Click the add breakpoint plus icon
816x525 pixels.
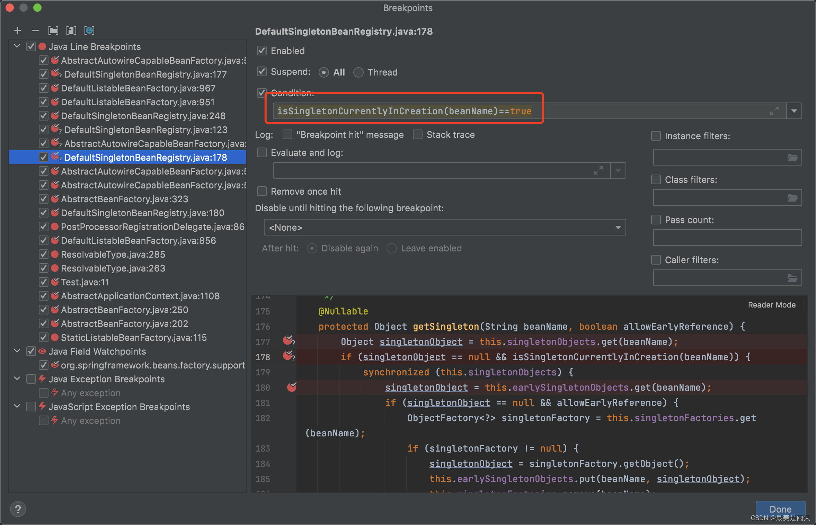click(17, 31)
